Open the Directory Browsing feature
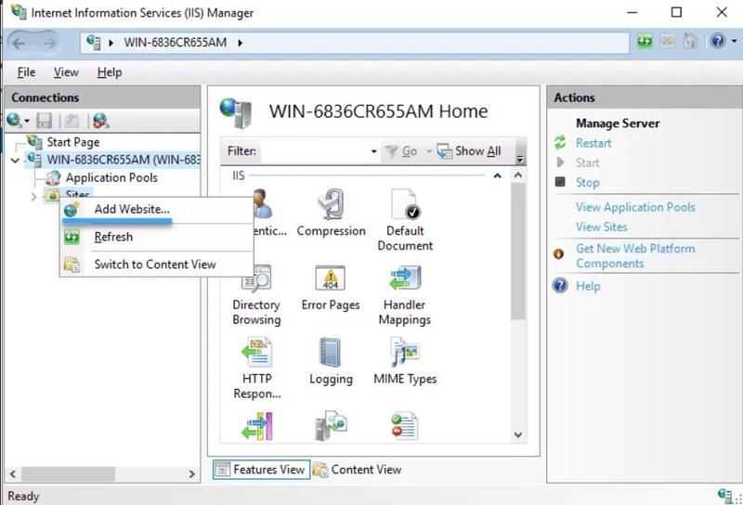743x505 pixels. tap(256, 295)
